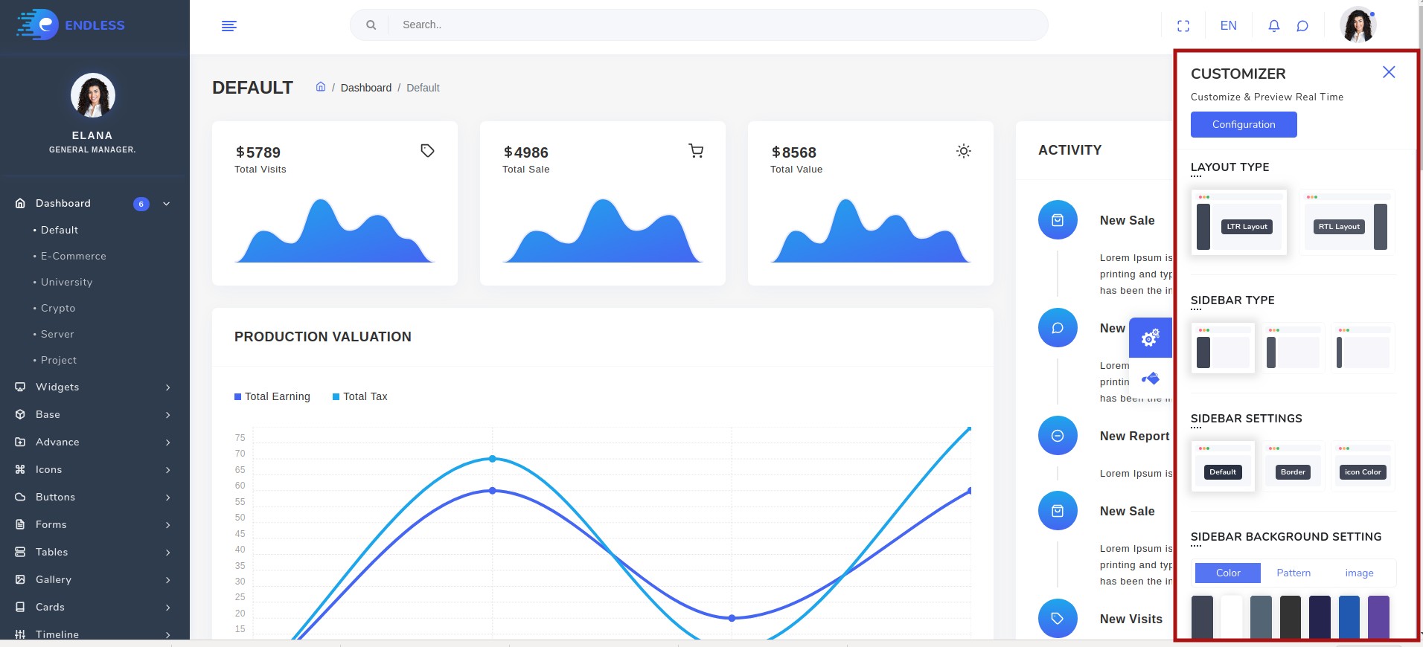Click the home icon in breadcrumb

(321, 86)
